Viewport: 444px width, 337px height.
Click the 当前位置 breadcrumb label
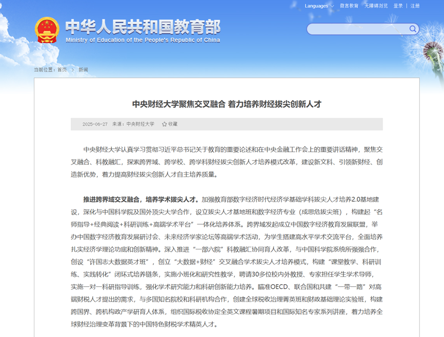click(x=45, y=70)
